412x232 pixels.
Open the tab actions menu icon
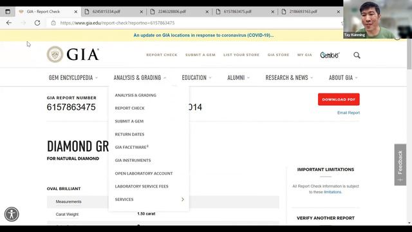(8, 12)
